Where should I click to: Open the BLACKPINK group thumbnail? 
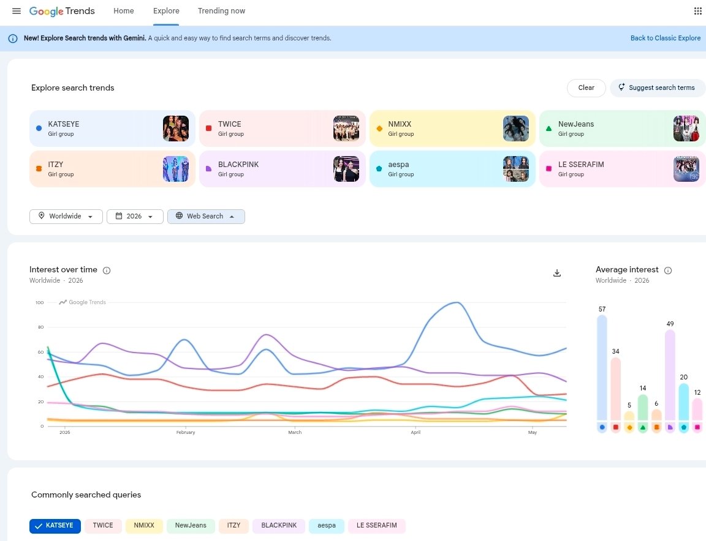pos(346,169)
